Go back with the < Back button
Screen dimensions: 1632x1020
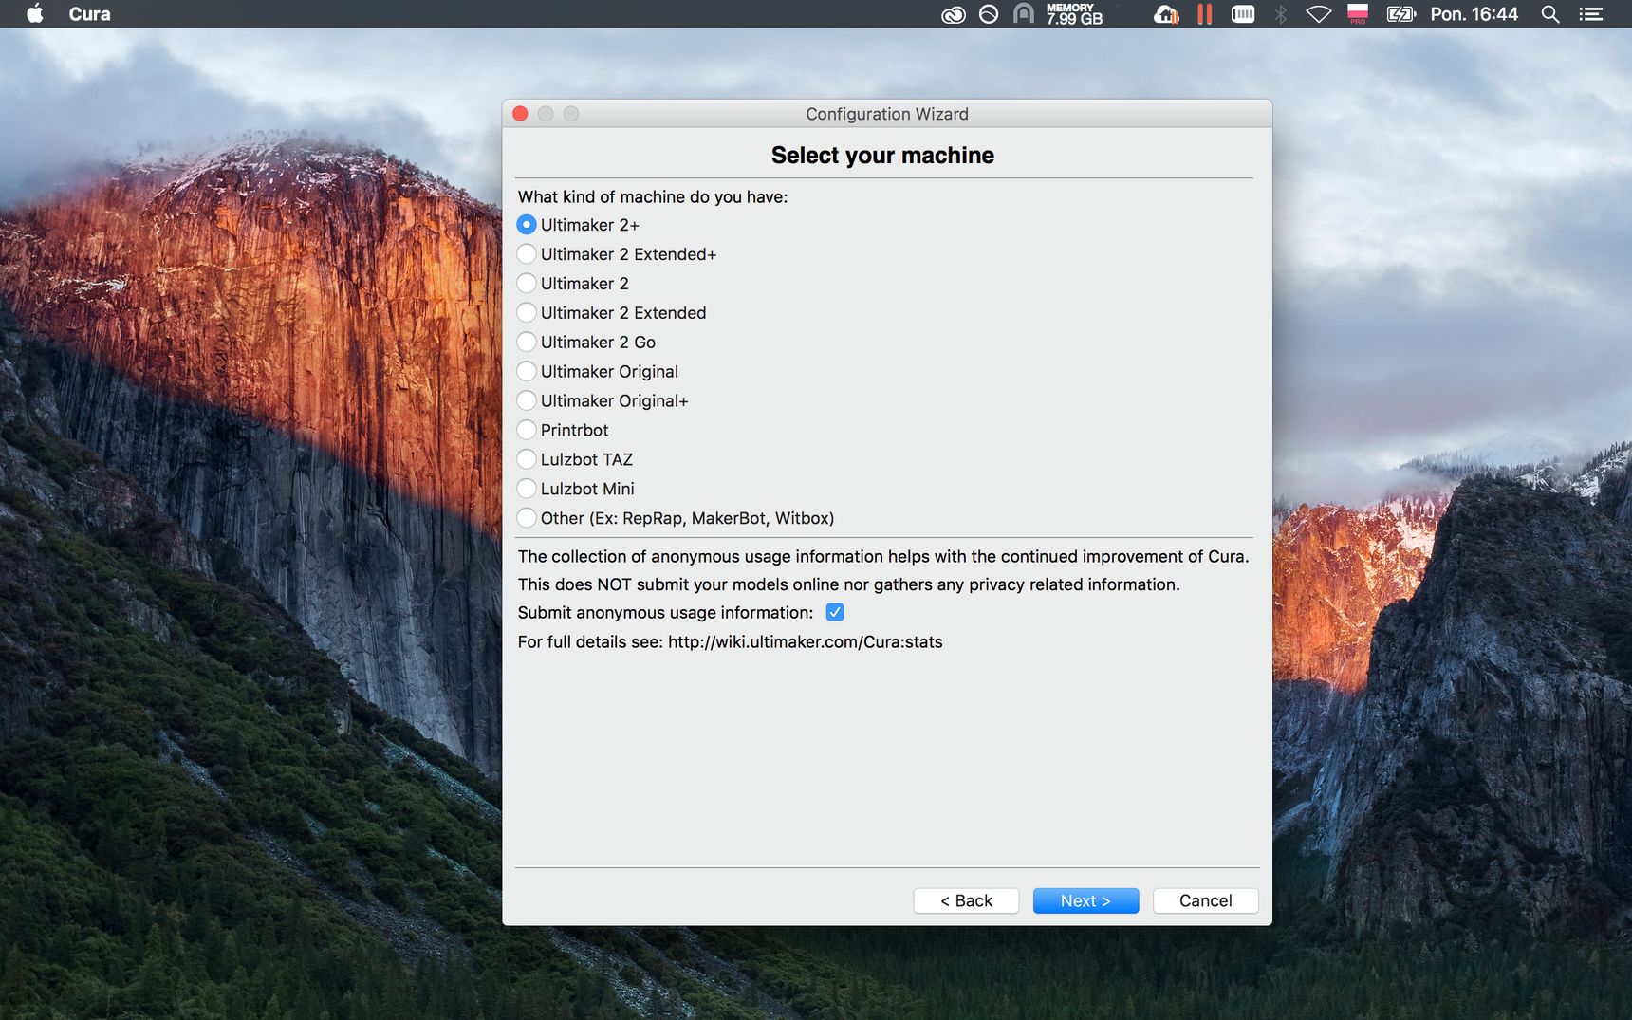click(966, 901)
